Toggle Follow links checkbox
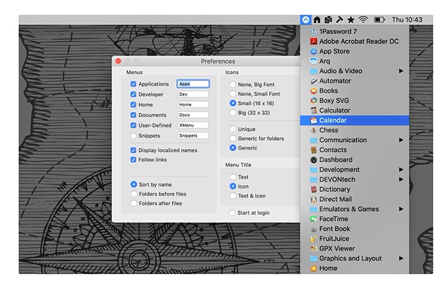The height and width of the screenshot is (288, 448). pos(133,160)
